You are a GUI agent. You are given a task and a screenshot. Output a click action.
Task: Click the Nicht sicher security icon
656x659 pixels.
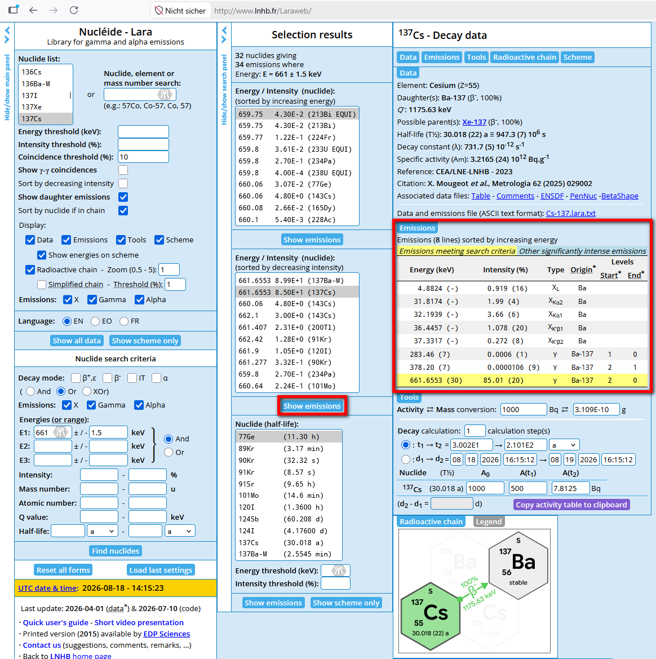tap(159, 11)
